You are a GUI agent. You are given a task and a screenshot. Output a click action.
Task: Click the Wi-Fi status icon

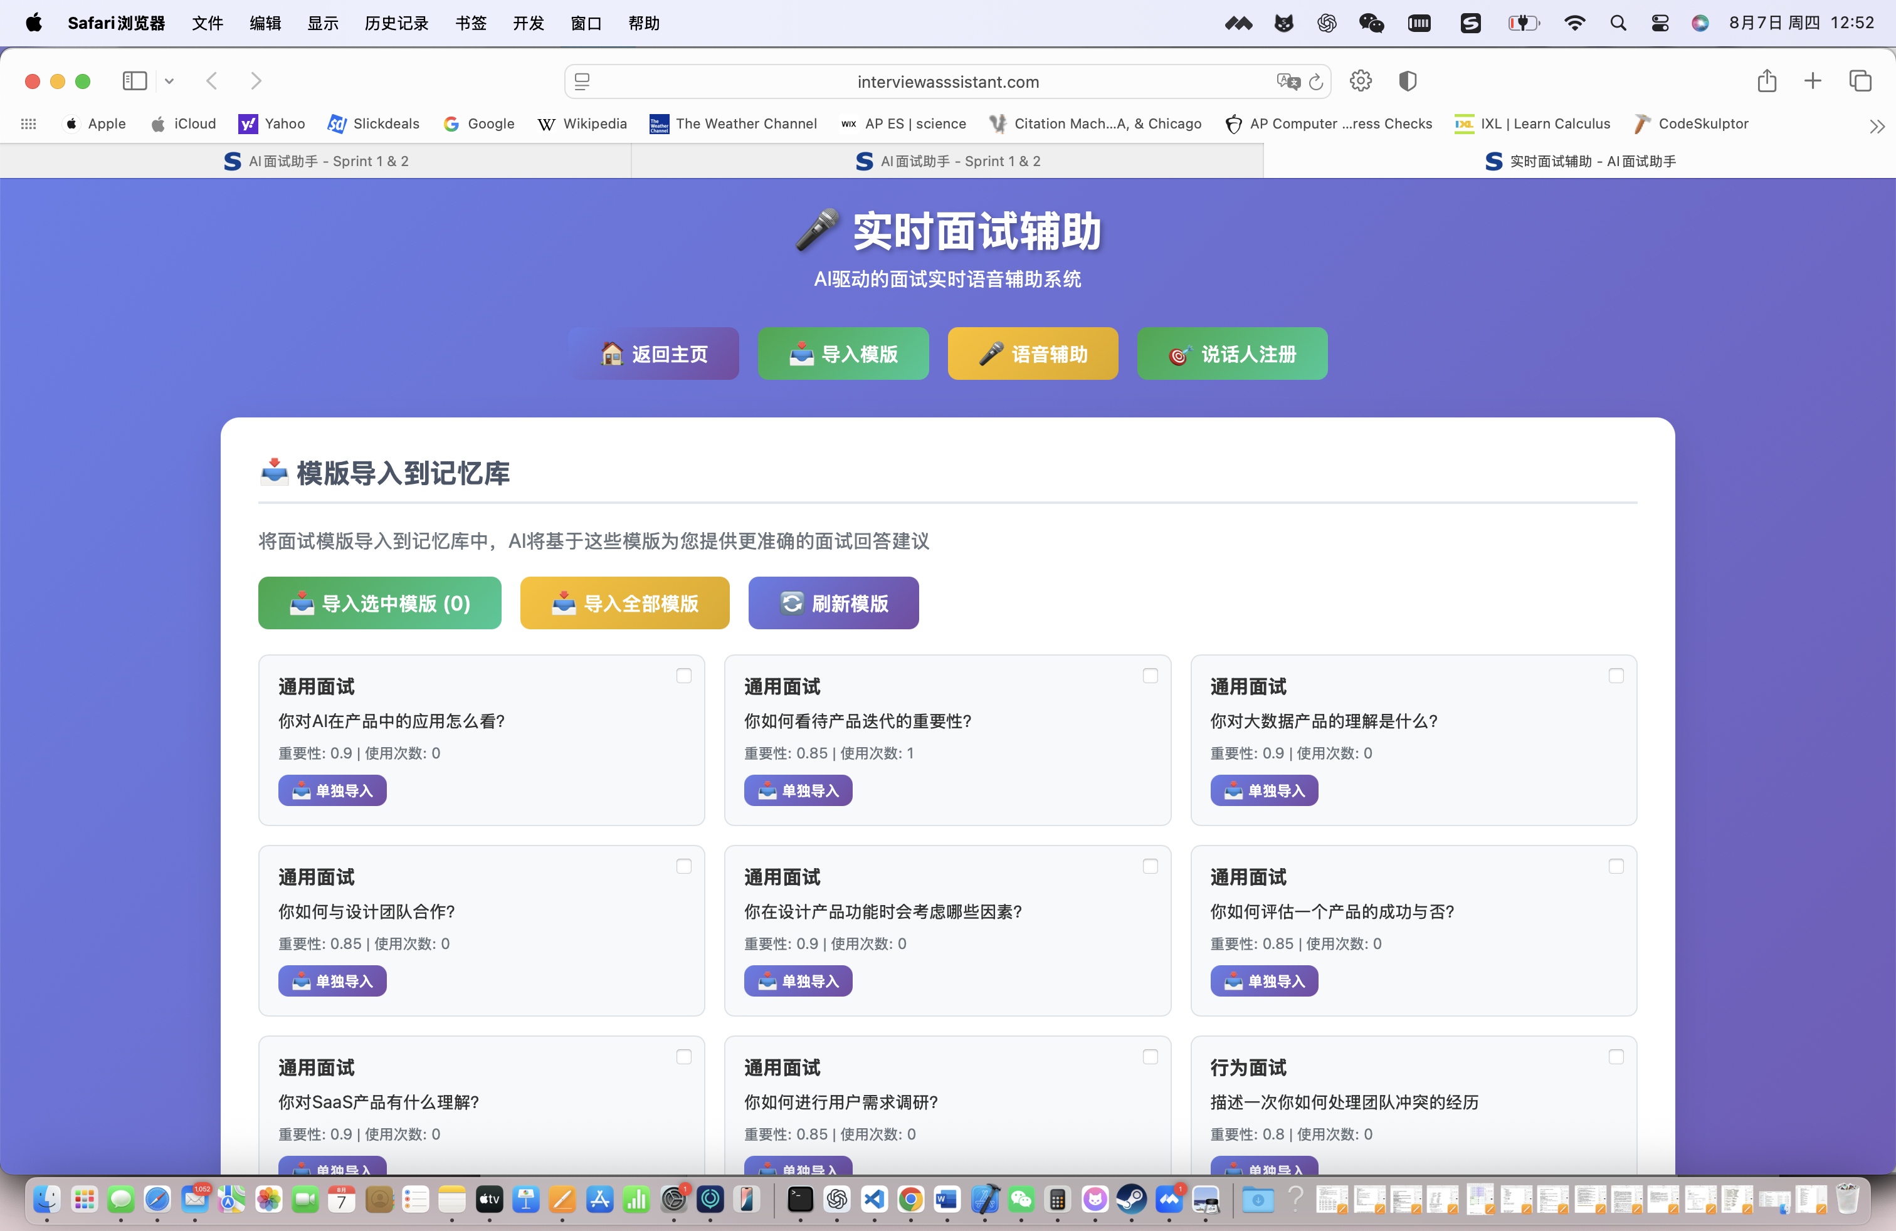[x=1574, y=23]
